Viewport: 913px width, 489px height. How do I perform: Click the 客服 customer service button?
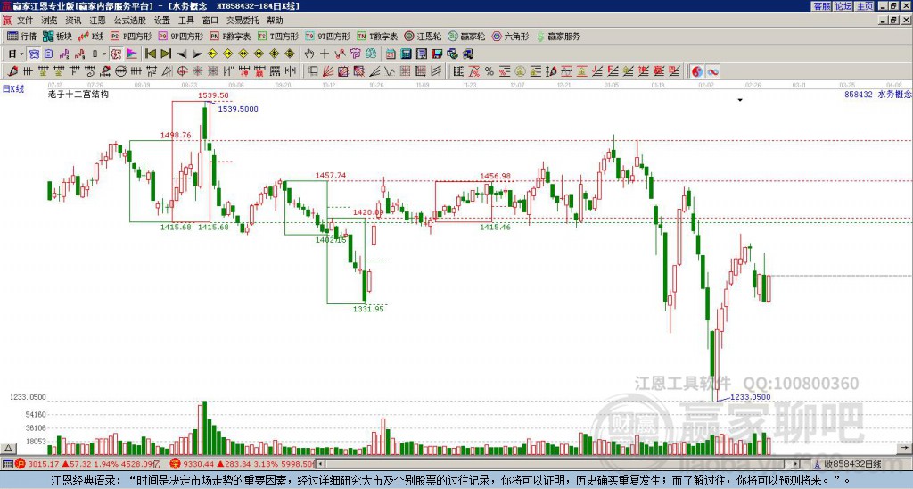click(822, 6)
